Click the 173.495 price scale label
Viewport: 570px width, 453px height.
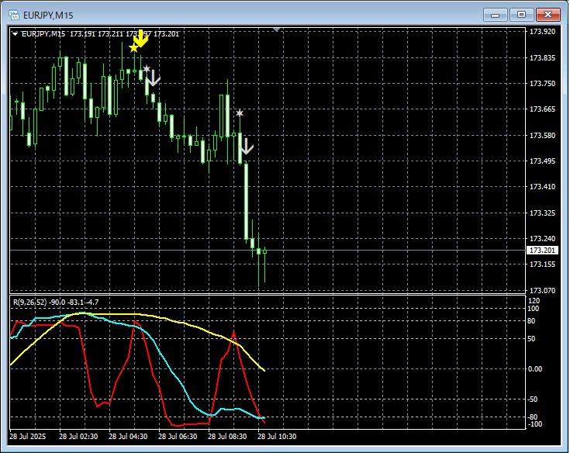tap(542, 161)
